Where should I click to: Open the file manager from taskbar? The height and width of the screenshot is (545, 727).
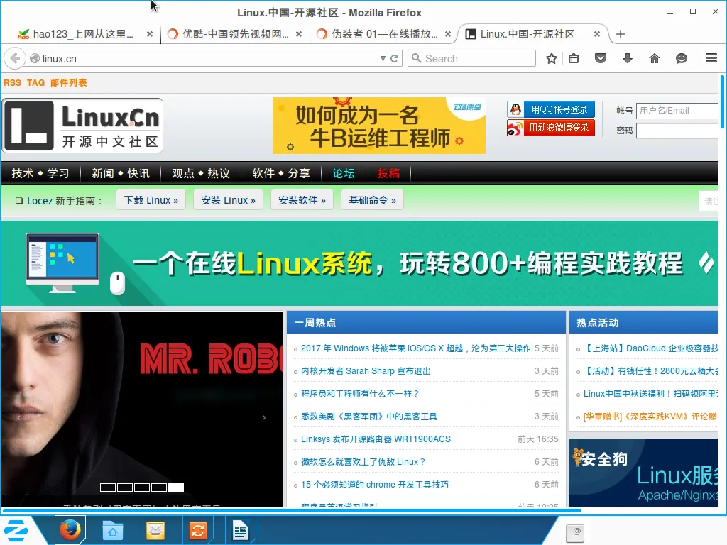pyautogui.click(x=112, y=530)
